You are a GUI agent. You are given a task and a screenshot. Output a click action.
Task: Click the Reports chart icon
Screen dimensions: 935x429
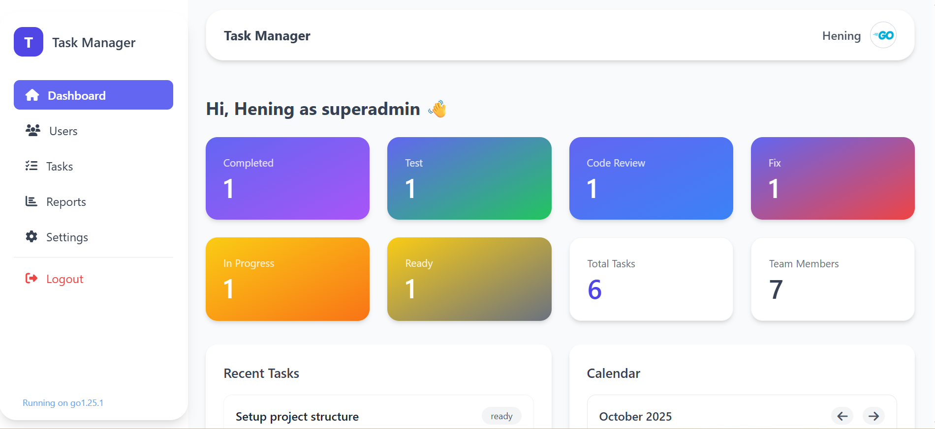[31, 201]
